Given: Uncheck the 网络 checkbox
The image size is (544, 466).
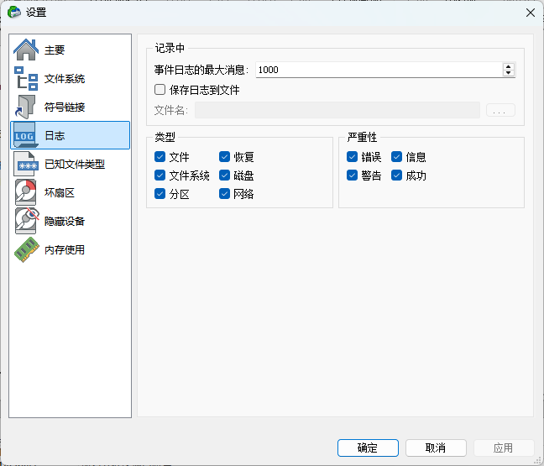Looking at the screenshot, I should [224, 194].
